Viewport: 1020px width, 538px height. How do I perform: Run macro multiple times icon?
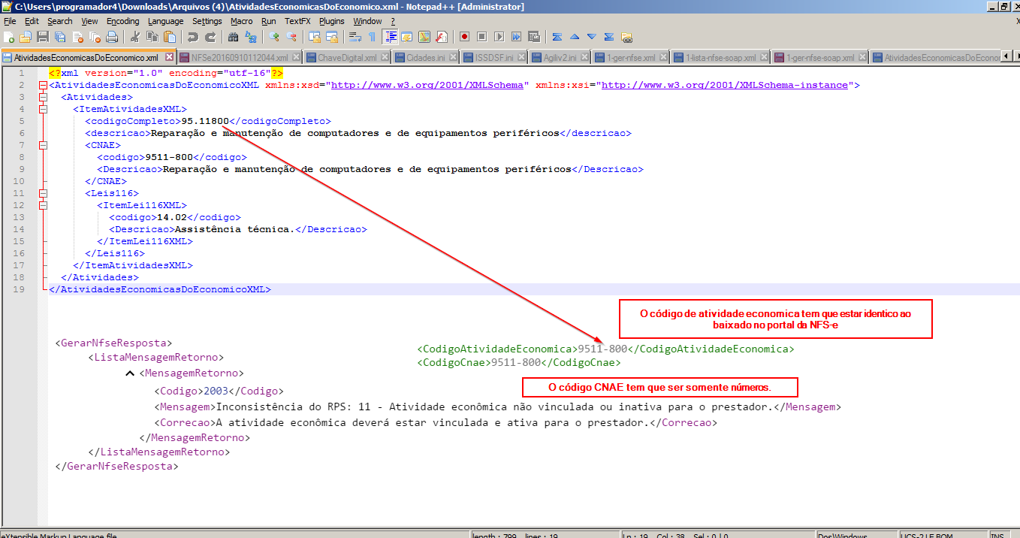click(517, 37)
